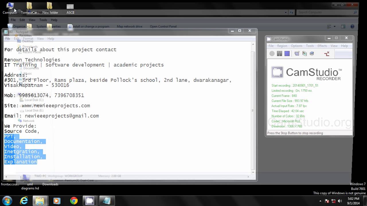Open CamStudio Region menu
Screen dimensions: 367x206
click(x=282, y=46)
